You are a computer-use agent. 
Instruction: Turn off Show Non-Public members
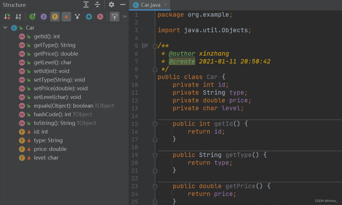pos(66,17)
